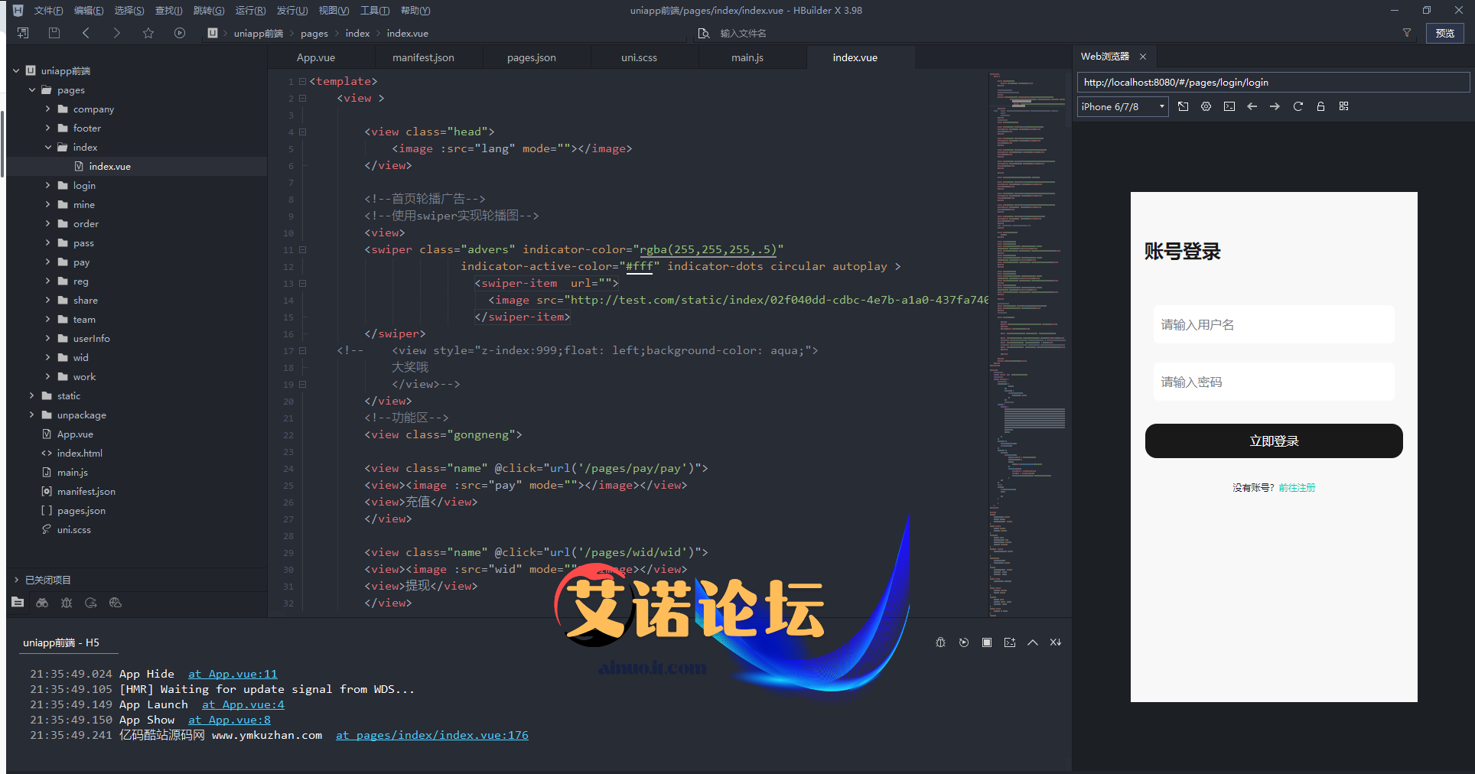Open the project explorer icon in the bottom-left bar
This screenshot has width=1475, height=774.
click(x=18, y=603)
